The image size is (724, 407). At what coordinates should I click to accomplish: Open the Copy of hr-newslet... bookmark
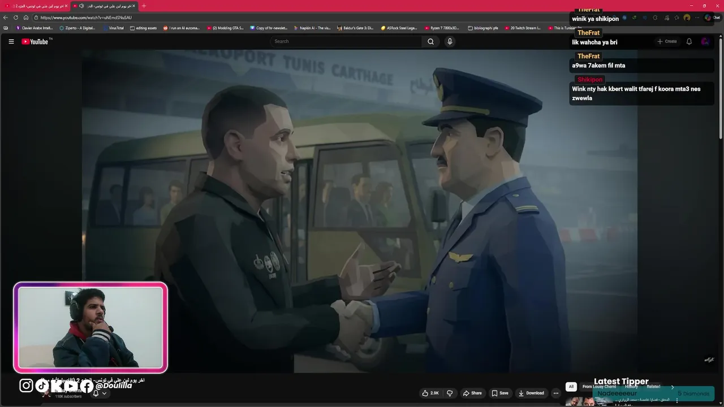point(269,28)
